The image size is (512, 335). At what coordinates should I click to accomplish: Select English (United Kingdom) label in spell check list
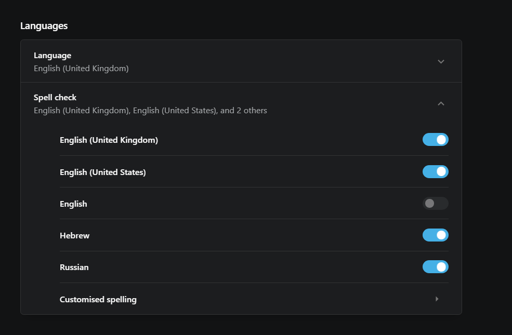click(109, 140)
